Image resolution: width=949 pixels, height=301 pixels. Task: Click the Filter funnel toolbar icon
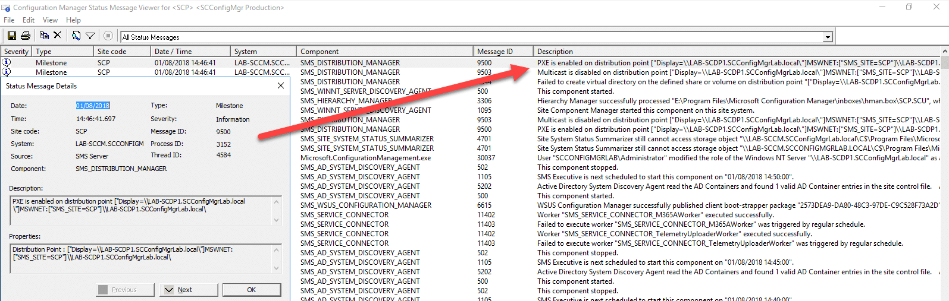point(90,36)
